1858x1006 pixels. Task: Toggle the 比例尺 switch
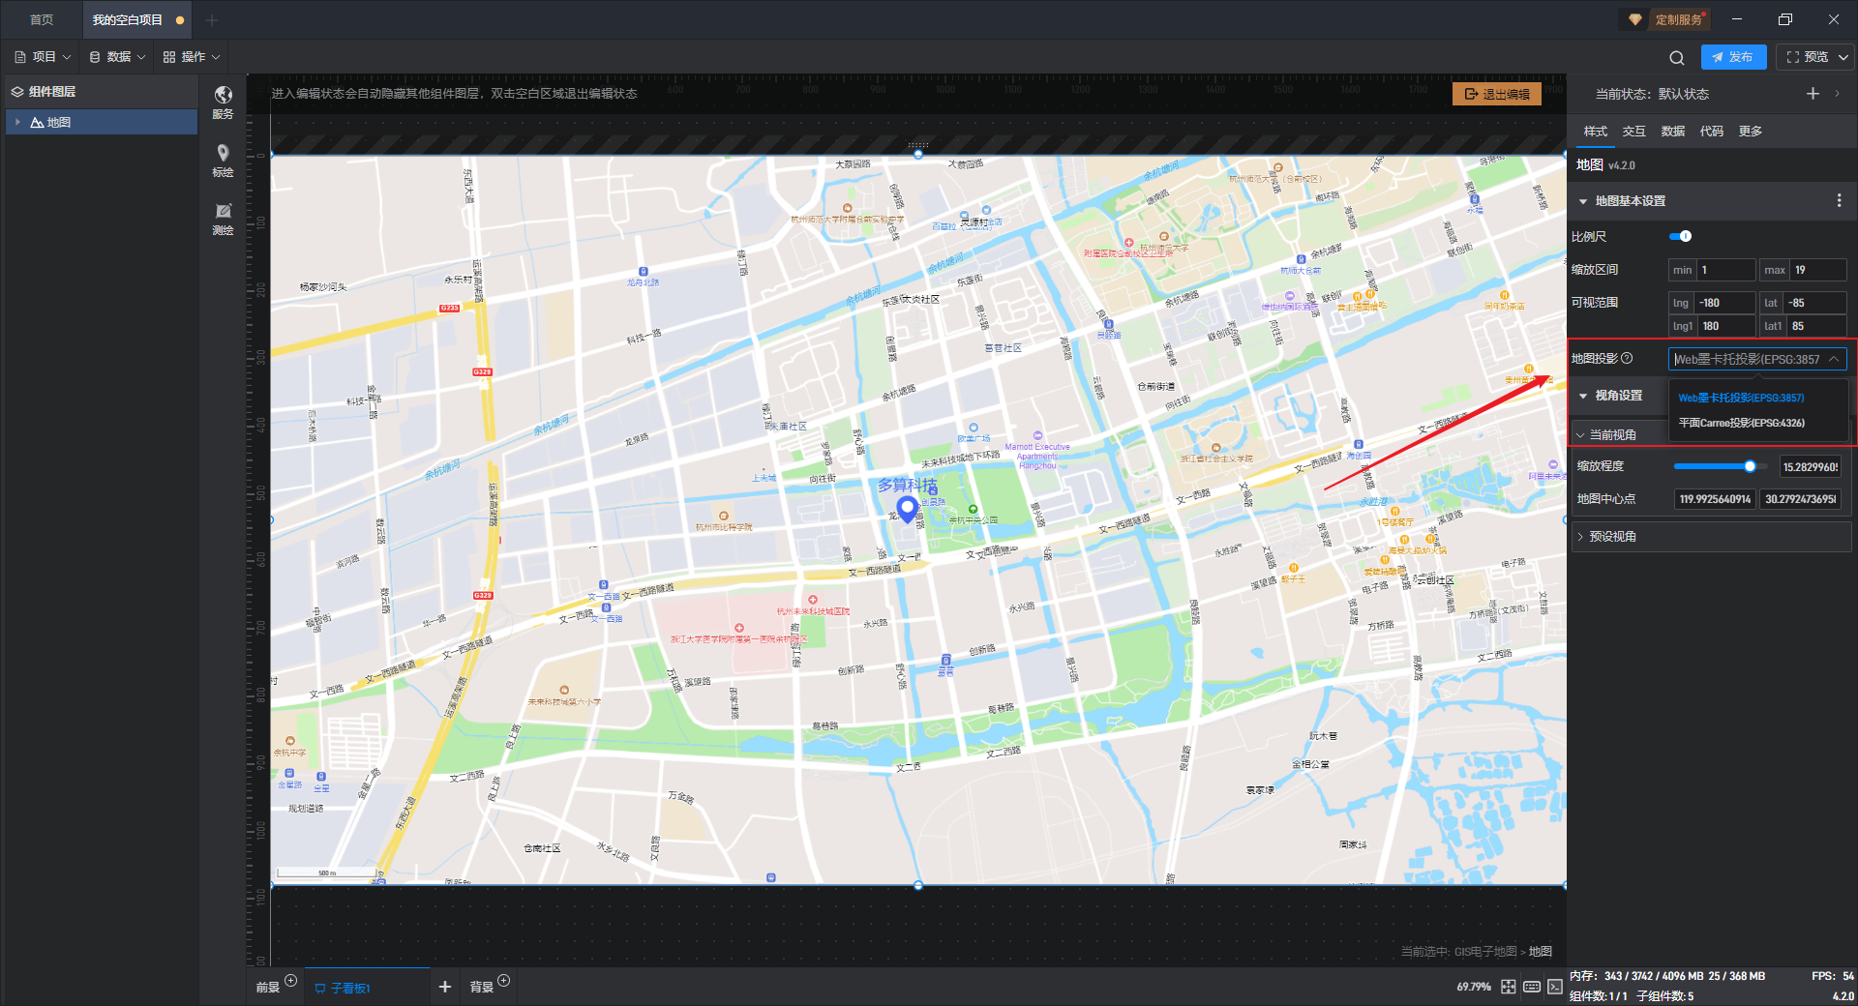coord(1681,236)
